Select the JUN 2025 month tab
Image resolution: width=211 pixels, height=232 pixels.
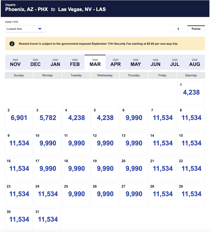[156, 62]
